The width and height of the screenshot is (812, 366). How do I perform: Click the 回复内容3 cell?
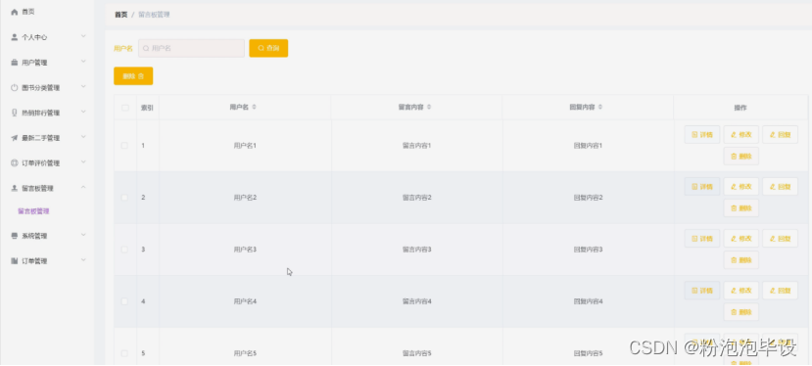click(x=588, y=249)
